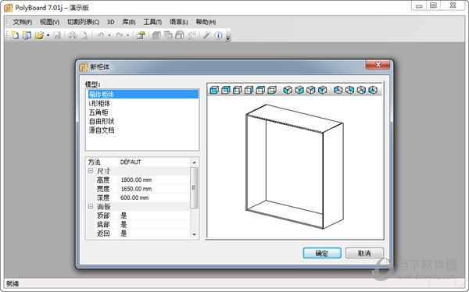The width and height of the screenshot is (469, 292).
Task: Click the open folder toolbar icon
Action: pos(39,35)
